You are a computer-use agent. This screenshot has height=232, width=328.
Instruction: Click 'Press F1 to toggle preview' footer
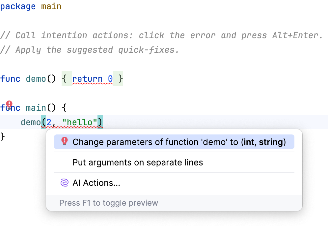point(109,203)
